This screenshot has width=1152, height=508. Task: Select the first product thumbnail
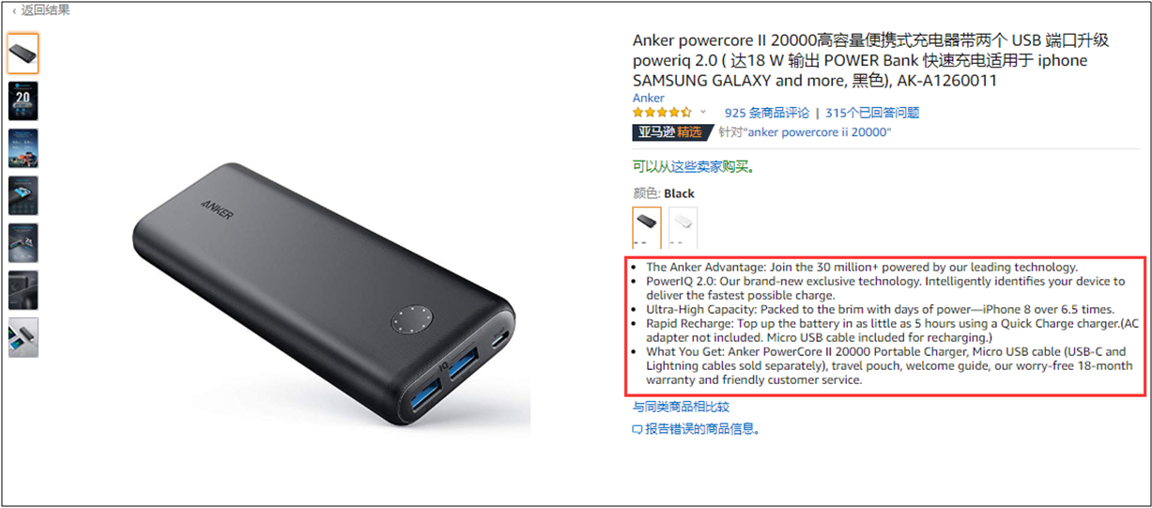tap(23, 54)
